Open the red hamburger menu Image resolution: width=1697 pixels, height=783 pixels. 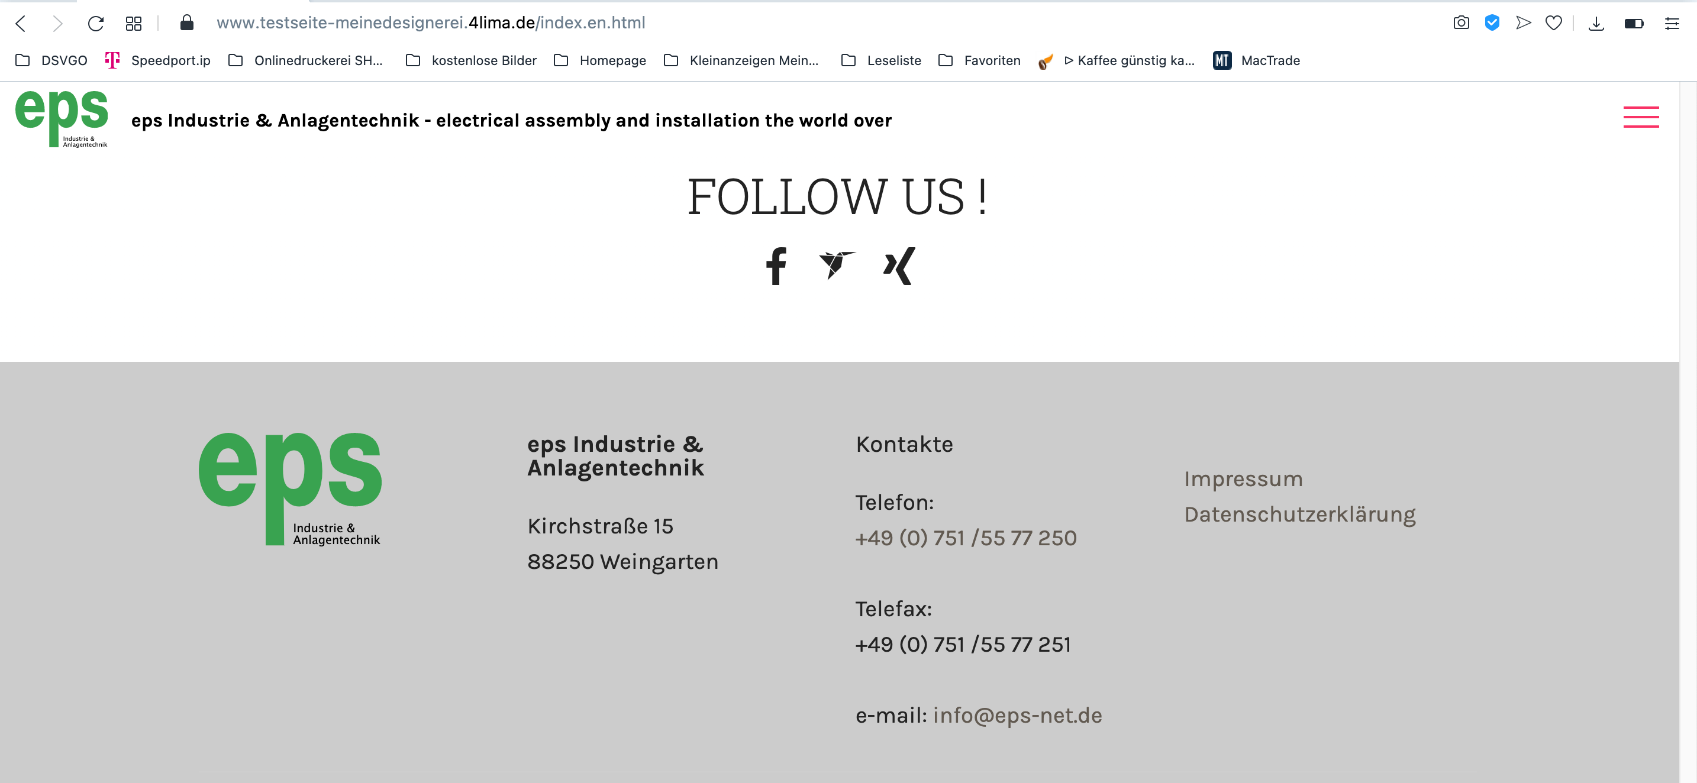pyautogui.click(x=1640, y=117)
